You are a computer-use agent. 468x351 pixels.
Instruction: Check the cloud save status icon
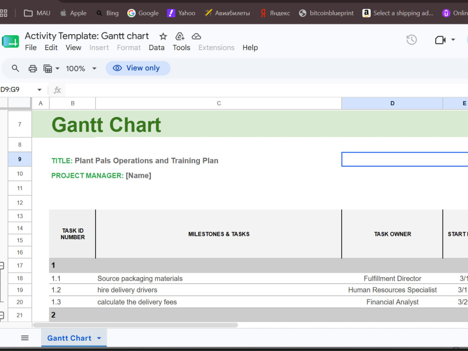[x=196, y=37]
